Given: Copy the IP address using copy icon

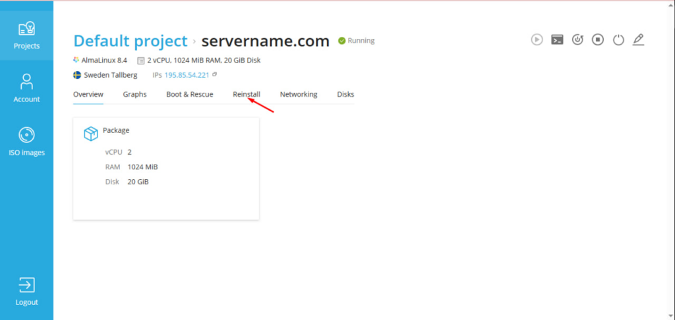Looking at the screenshot, I should point(215,74).
